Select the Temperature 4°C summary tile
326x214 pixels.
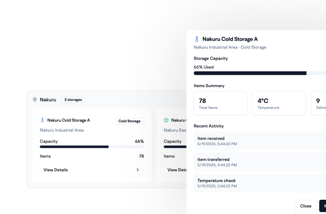[x=279, y=103]
